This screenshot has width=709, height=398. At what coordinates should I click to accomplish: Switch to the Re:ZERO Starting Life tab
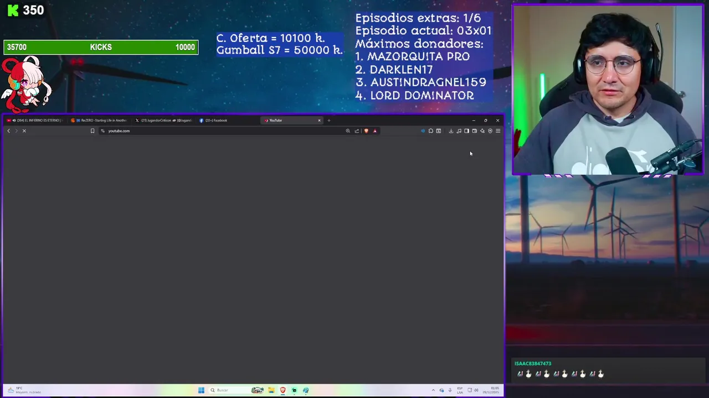(x=100, y=121)
